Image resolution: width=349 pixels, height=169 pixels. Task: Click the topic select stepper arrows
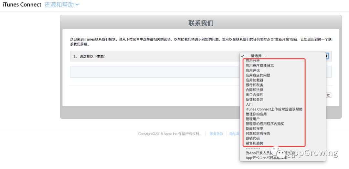point(327,56)
